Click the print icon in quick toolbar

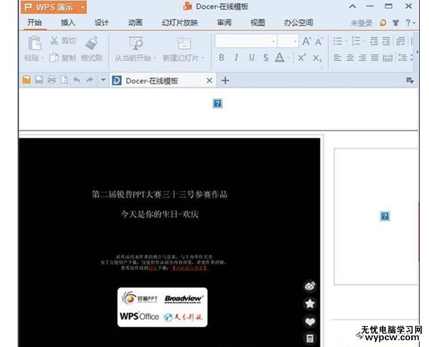point(52,80)
